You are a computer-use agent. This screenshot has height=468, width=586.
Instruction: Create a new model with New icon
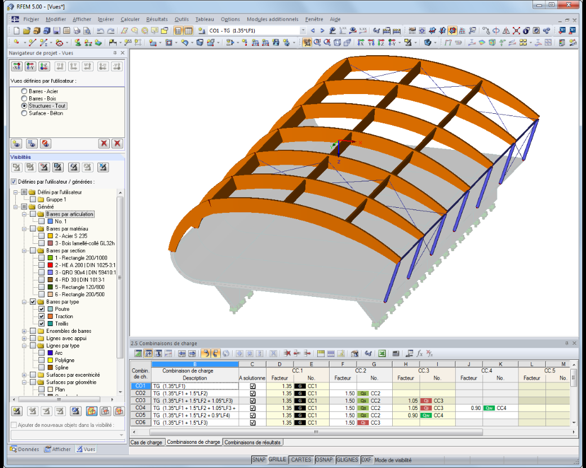16,30
